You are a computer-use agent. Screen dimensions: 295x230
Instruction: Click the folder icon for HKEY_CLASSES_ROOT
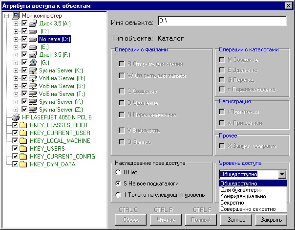click(23, 125)
